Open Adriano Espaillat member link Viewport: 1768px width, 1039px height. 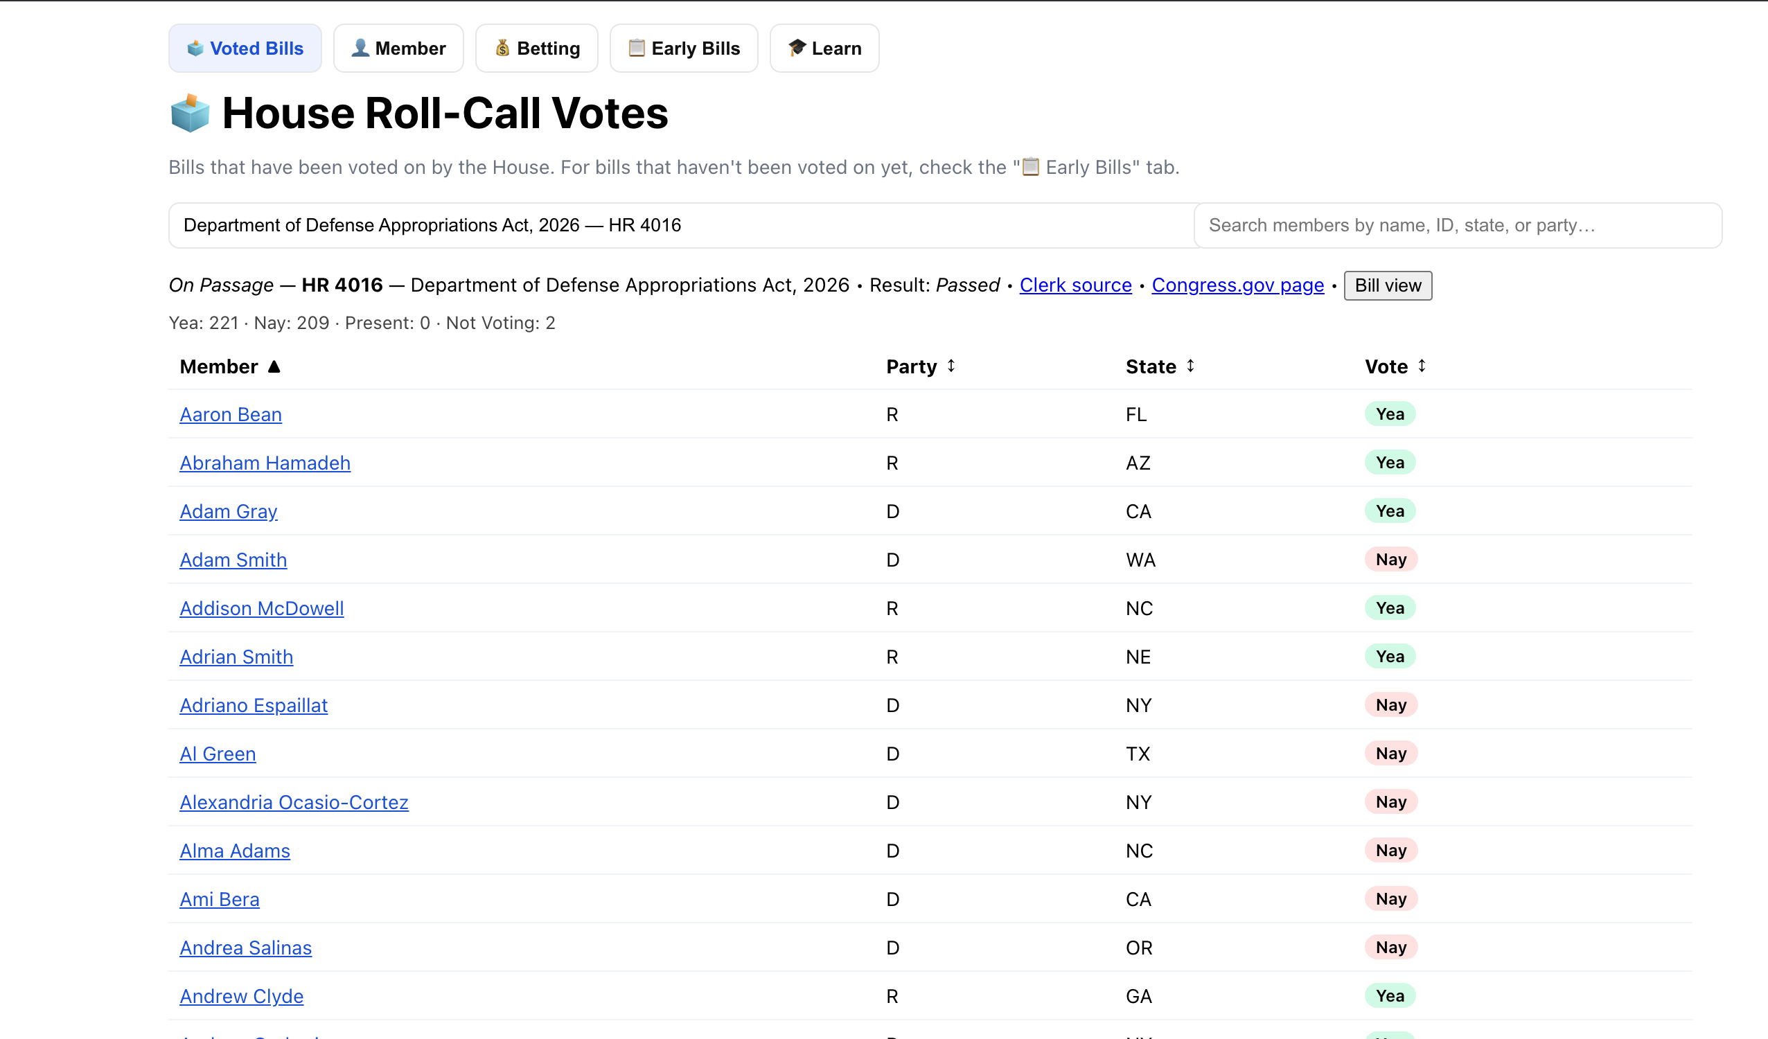click(254, 705)
